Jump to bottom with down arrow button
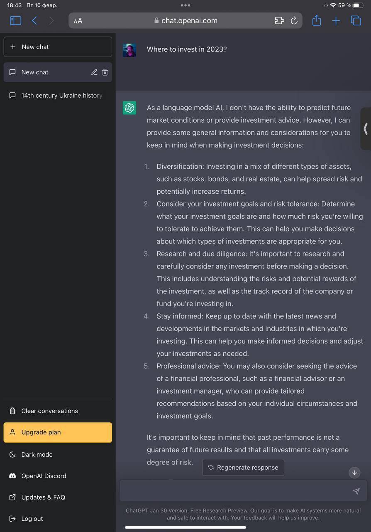 (354, 472)
